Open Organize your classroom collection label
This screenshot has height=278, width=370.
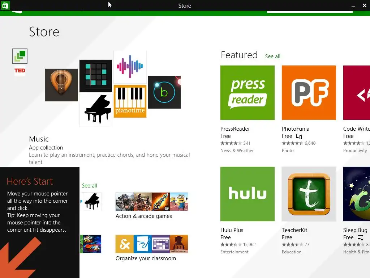point(146,258)
